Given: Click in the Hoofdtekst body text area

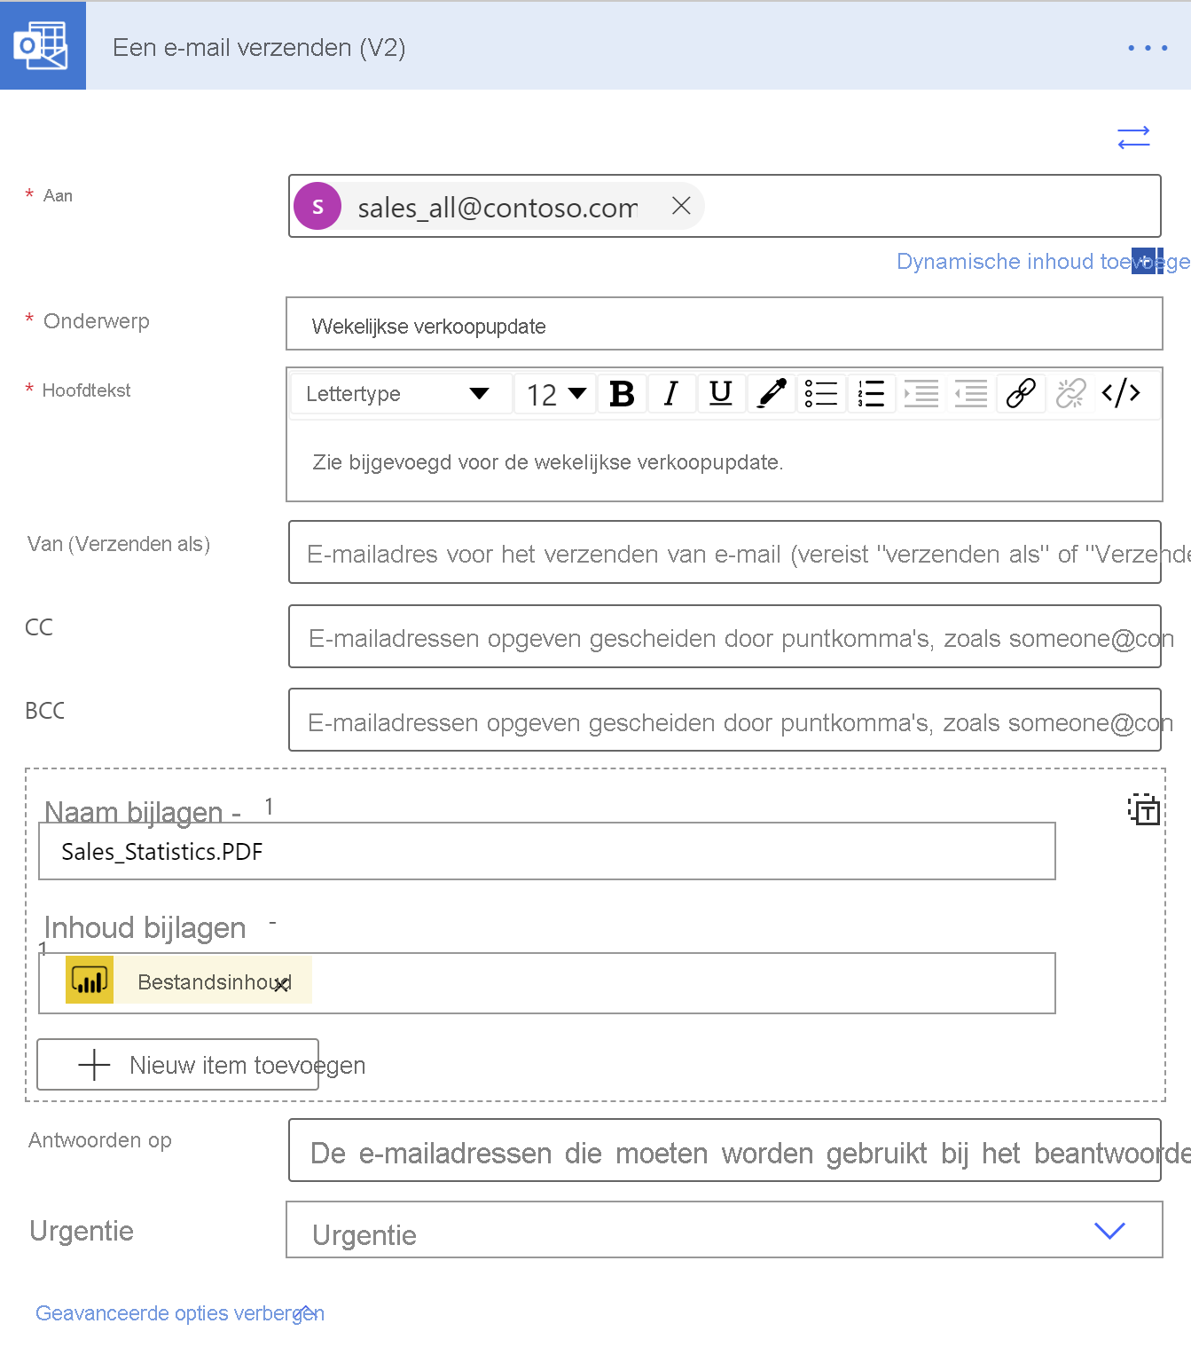Looking at the screenshot, I should pos(724,461).
